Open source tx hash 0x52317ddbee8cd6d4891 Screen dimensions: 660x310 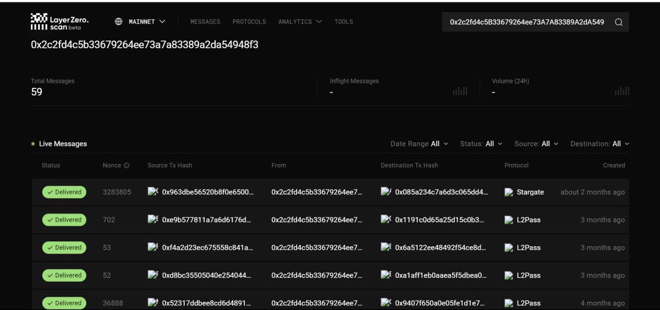[x=207, y=303]
